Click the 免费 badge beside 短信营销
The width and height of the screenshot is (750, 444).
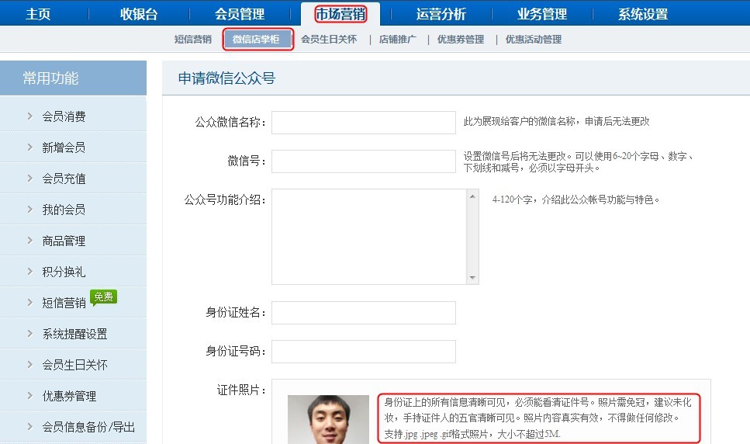(103, 297)
